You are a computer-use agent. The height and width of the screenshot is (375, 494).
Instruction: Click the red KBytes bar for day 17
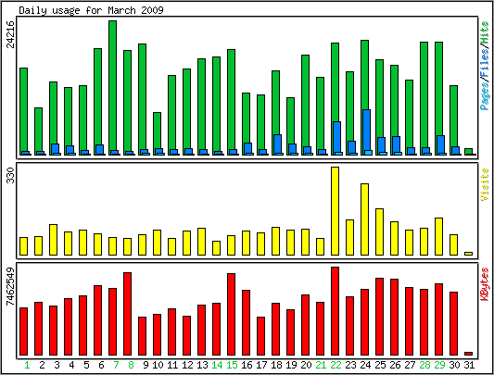(260, 336)
